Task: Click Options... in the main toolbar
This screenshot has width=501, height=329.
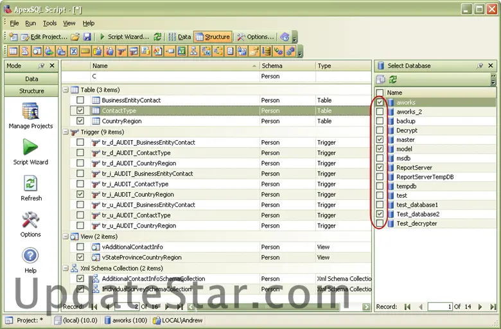Action: 256,37
